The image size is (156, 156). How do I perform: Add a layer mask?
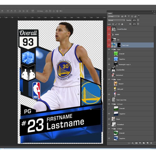[x=137, y=143]
